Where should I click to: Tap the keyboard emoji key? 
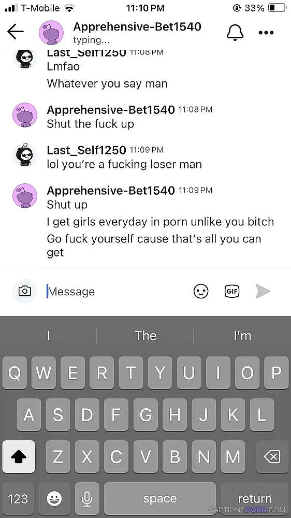point(54,498)
